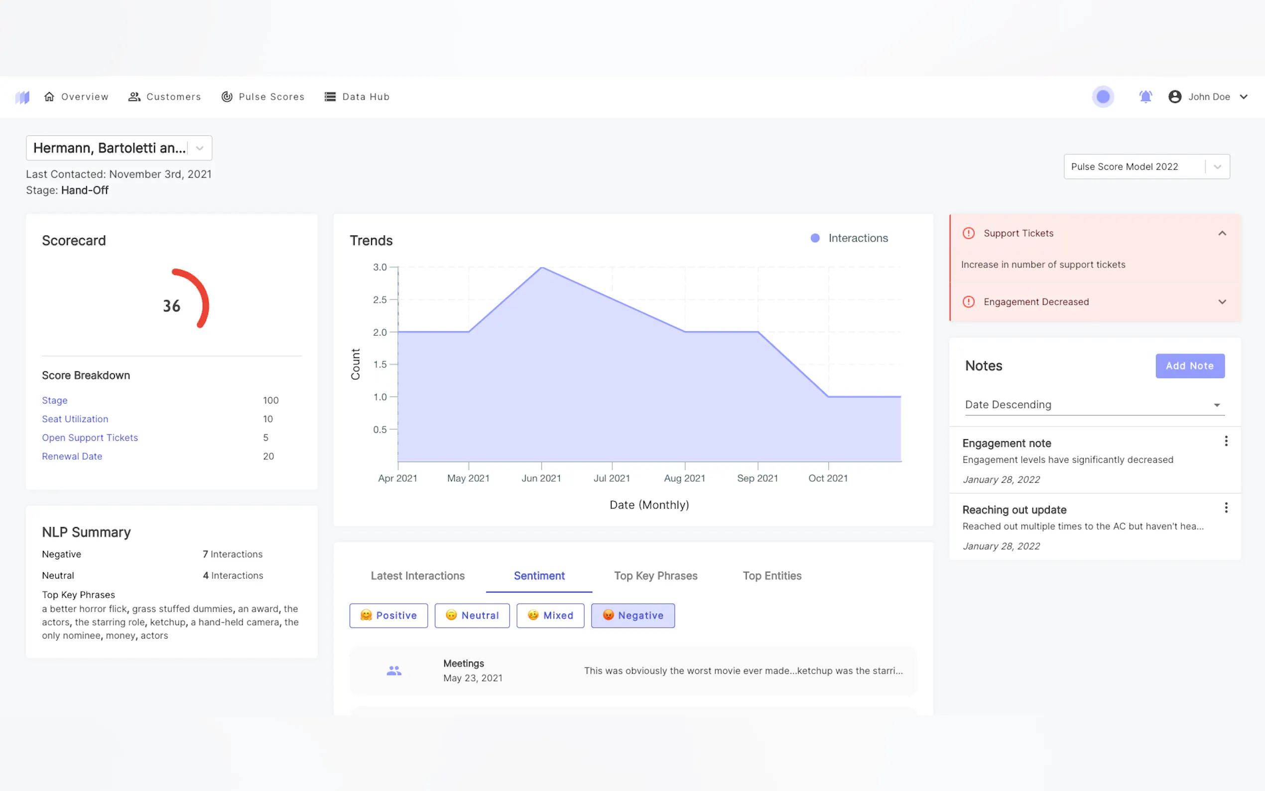Click the Add Note button
The image size is (1265, 791).
click(1190, 366)
